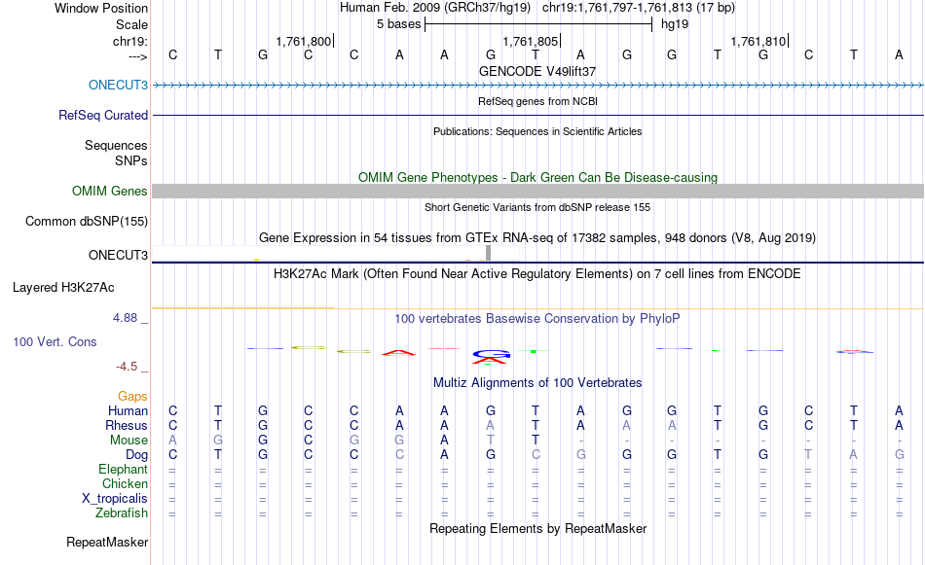Open the OMIM Genes track label
Image resolution: width=925 pixels, height=565 pixels.
(x=109, y=191)
